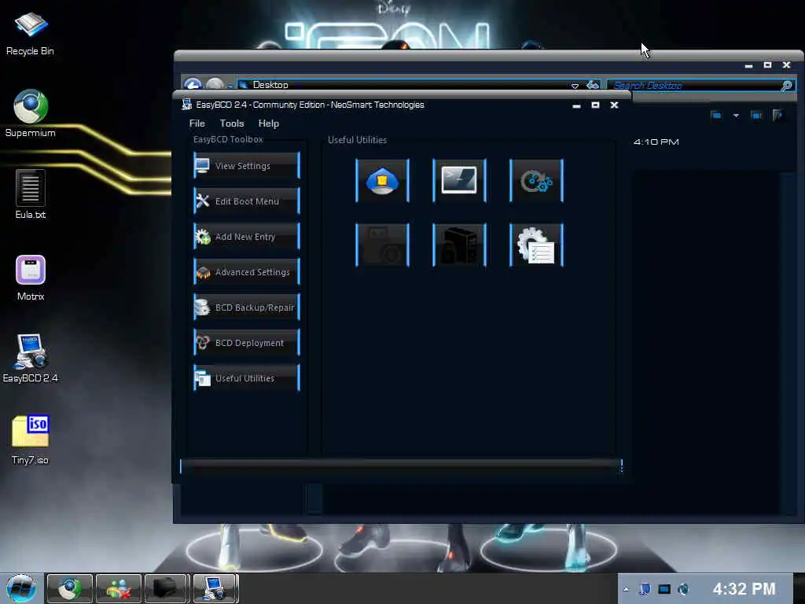Click Back button in the Explorer window
This screenshot has width=805, height=604.
pos(193,83)
